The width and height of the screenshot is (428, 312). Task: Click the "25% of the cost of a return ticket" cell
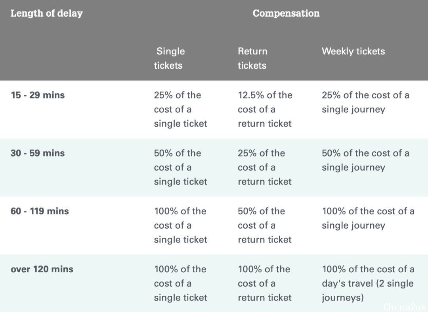(x=265, y=168)
